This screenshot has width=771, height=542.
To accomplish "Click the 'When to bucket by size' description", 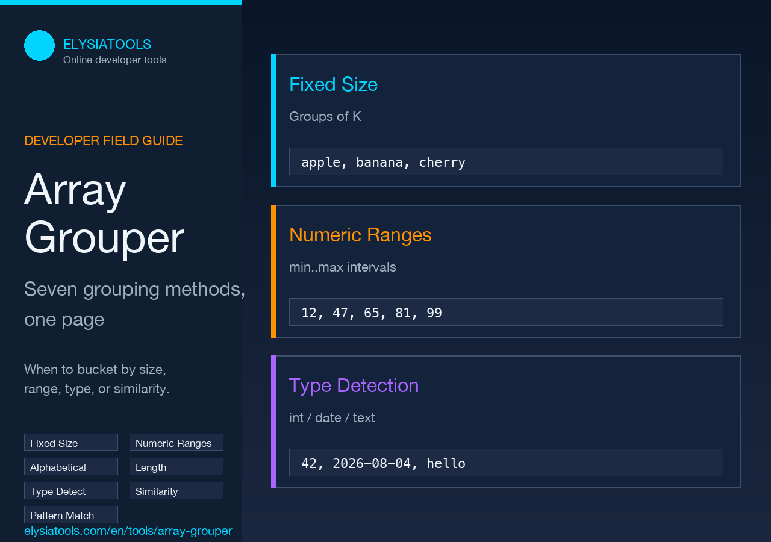I will click(x=97, y=379).
